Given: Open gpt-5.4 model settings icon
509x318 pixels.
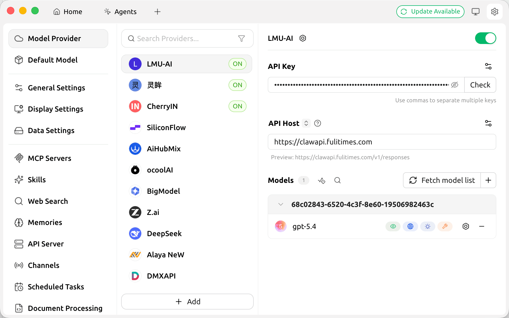Looking at the screenshot, I should [466, 226].
